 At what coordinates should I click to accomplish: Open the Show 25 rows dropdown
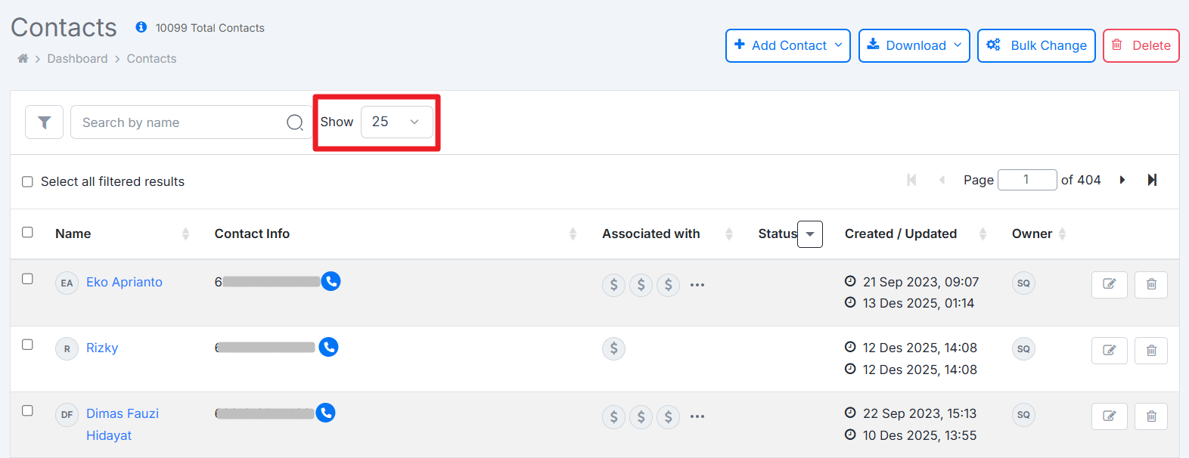396,122
